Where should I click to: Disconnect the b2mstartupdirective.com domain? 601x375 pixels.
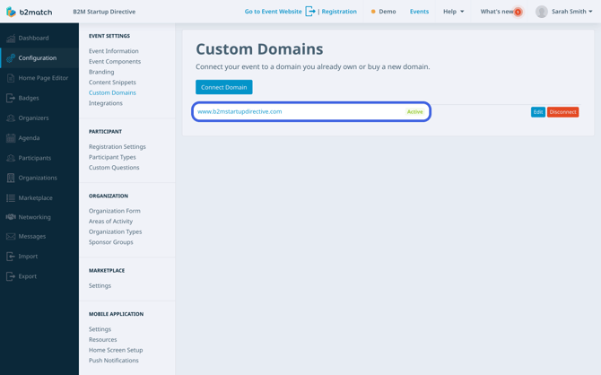click(x=562, y=112)
